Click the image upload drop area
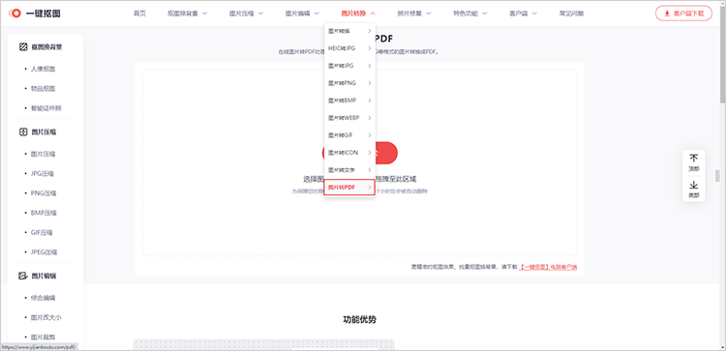This screenshot has height=351, width=726. pyautogui.click(x=360, y=162)
